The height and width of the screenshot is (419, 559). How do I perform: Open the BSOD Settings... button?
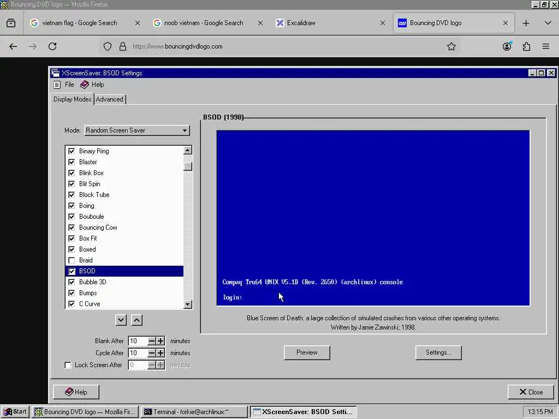point(438,352)
